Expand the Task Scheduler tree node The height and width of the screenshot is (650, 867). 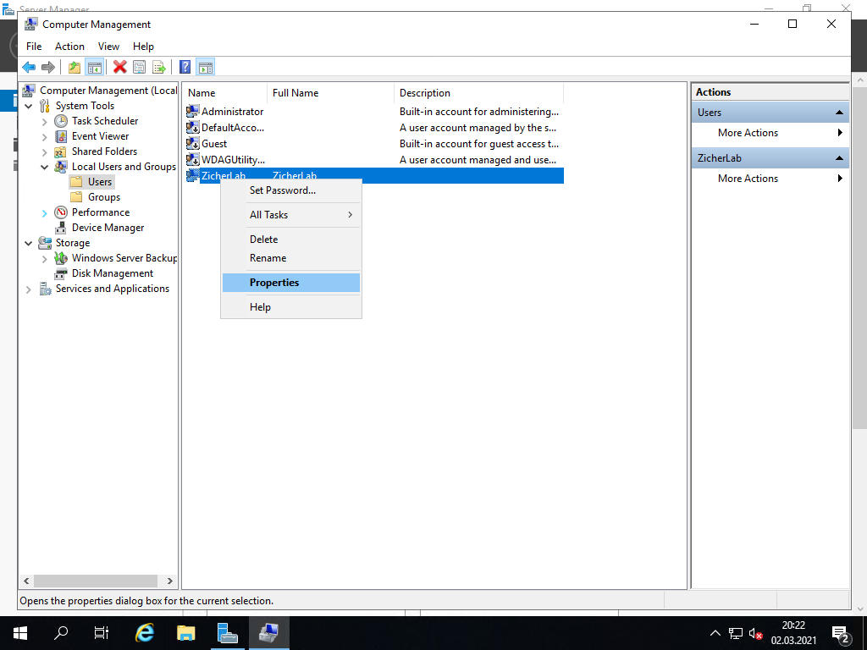45,121
